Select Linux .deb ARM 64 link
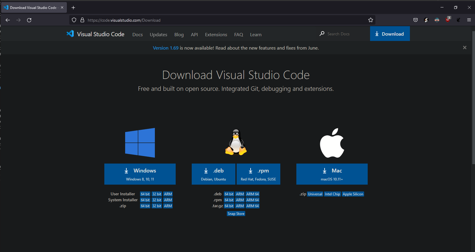This screenshot has width=475, height=252. 253,194
